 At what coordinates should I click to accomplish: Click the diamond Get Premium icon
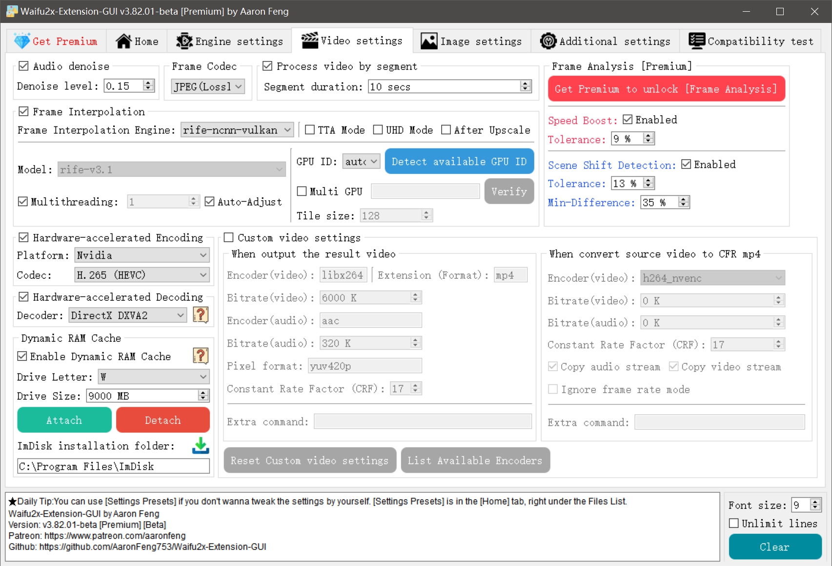pos(22,41)
